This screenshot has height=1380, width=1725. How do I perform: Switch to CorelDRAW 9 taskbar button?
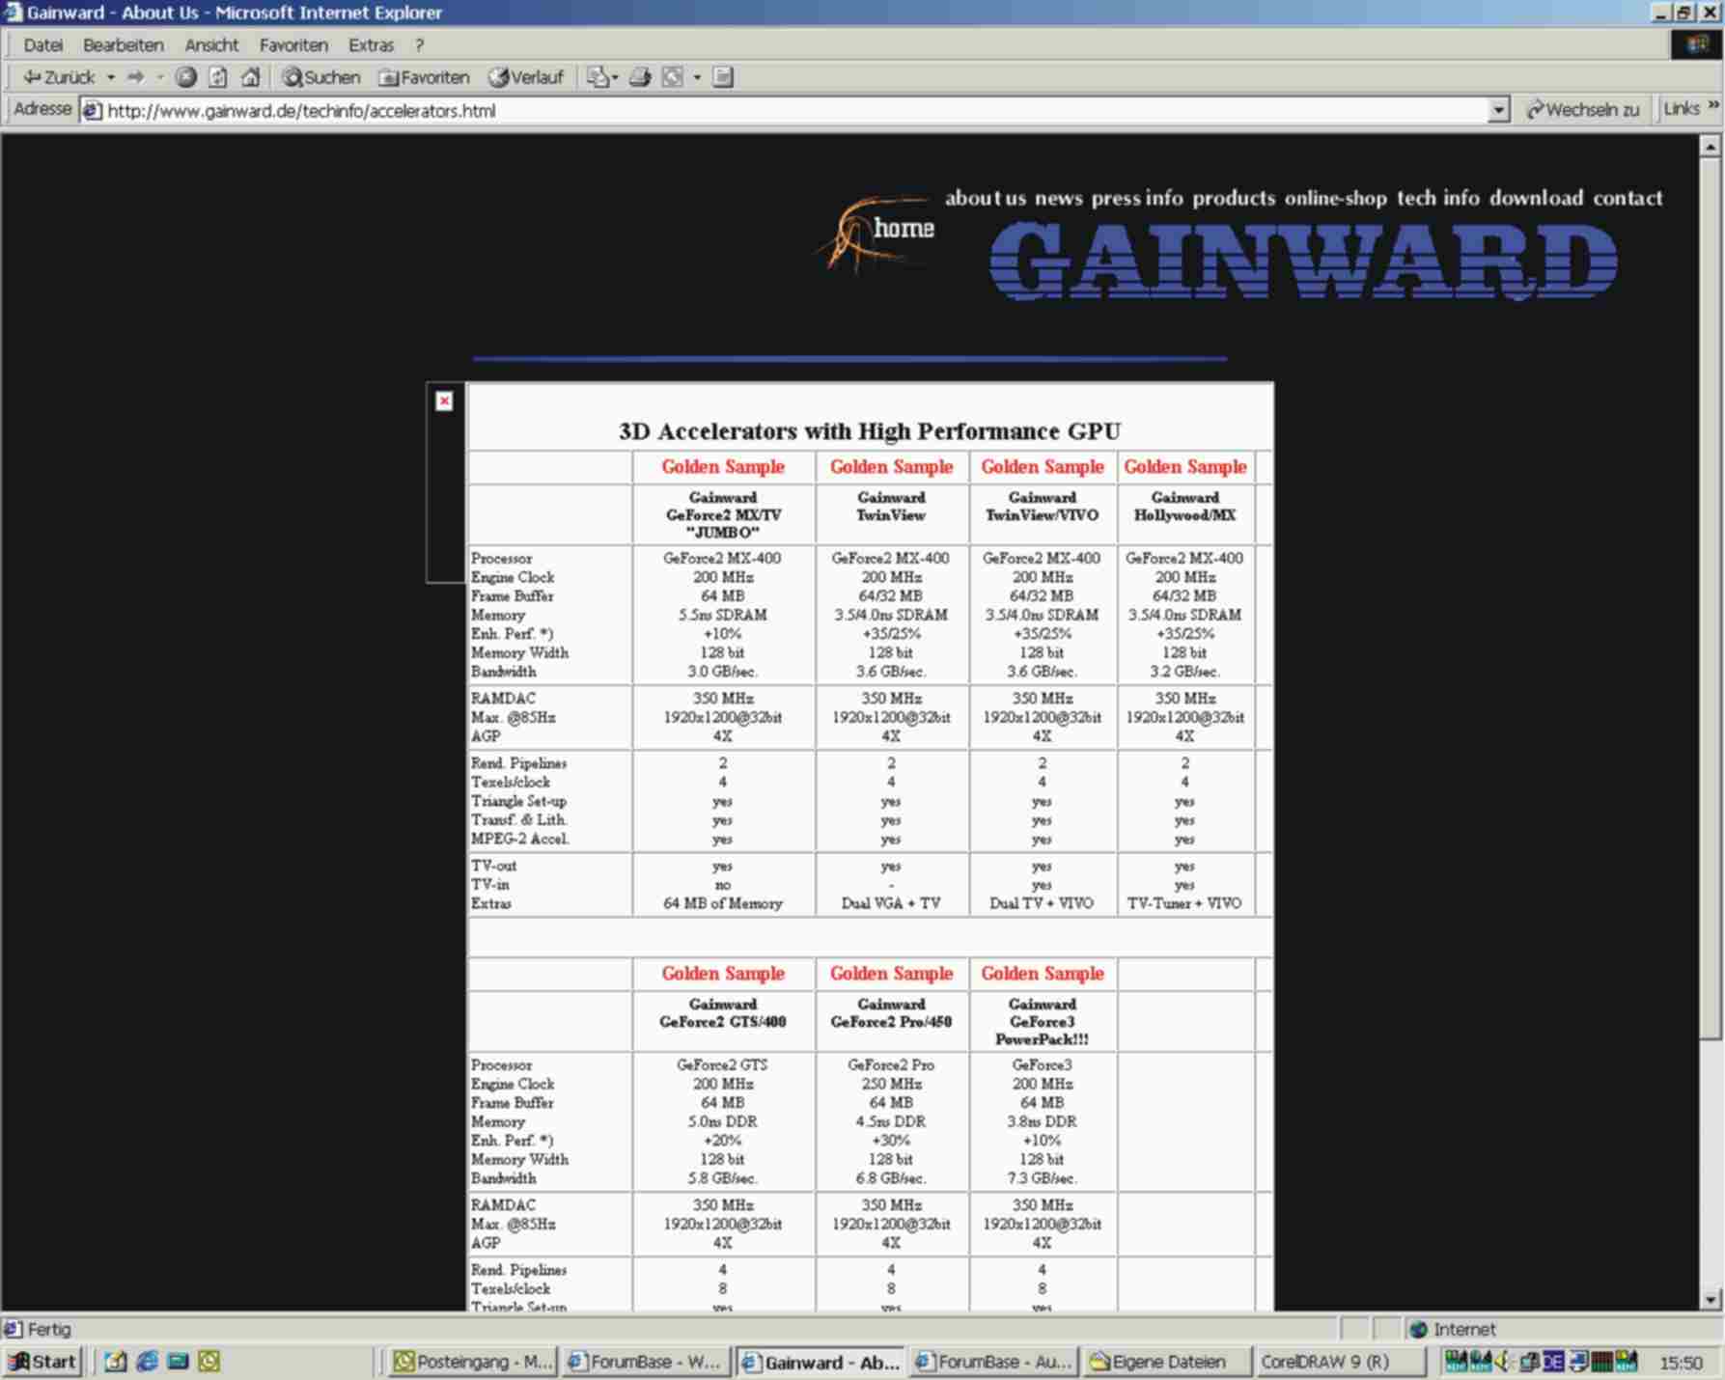1341,1362
